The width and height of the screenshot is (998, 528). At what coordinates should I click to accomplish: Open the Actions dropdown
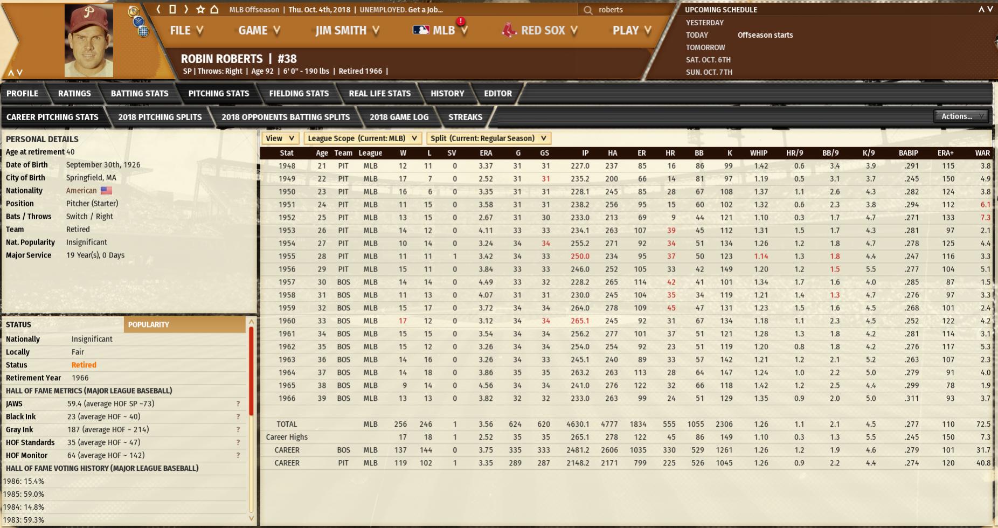[x=962, y=116]
